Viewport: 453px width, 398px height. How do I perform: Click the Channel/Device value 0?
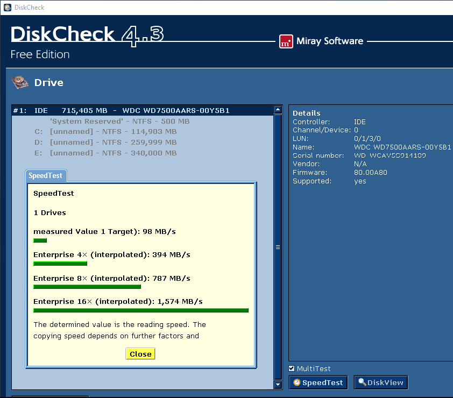[356, 130]
